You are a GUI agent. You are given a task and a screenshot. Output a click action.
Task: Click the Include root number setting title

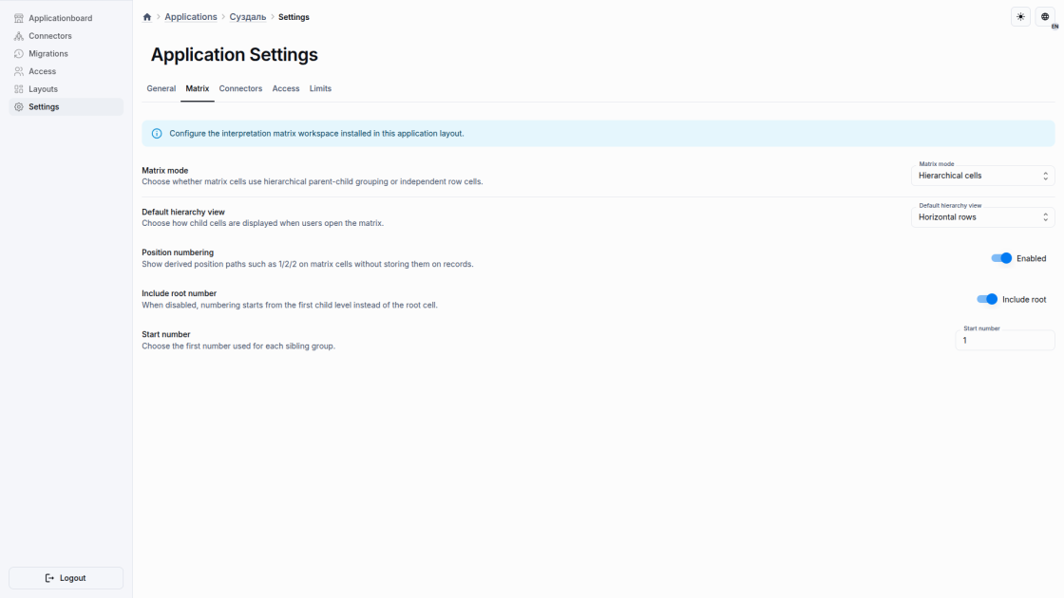(180, 293)
